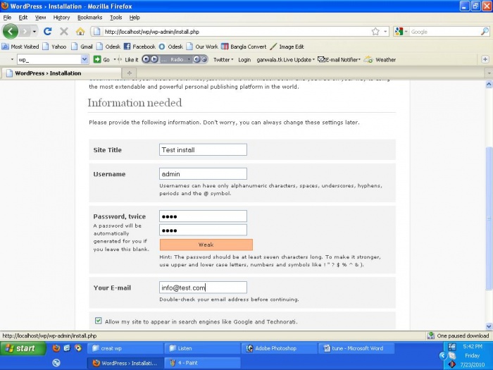Select the WordPress Installation tab
This screenshot has height=370, width=493.
coord(61,73)
